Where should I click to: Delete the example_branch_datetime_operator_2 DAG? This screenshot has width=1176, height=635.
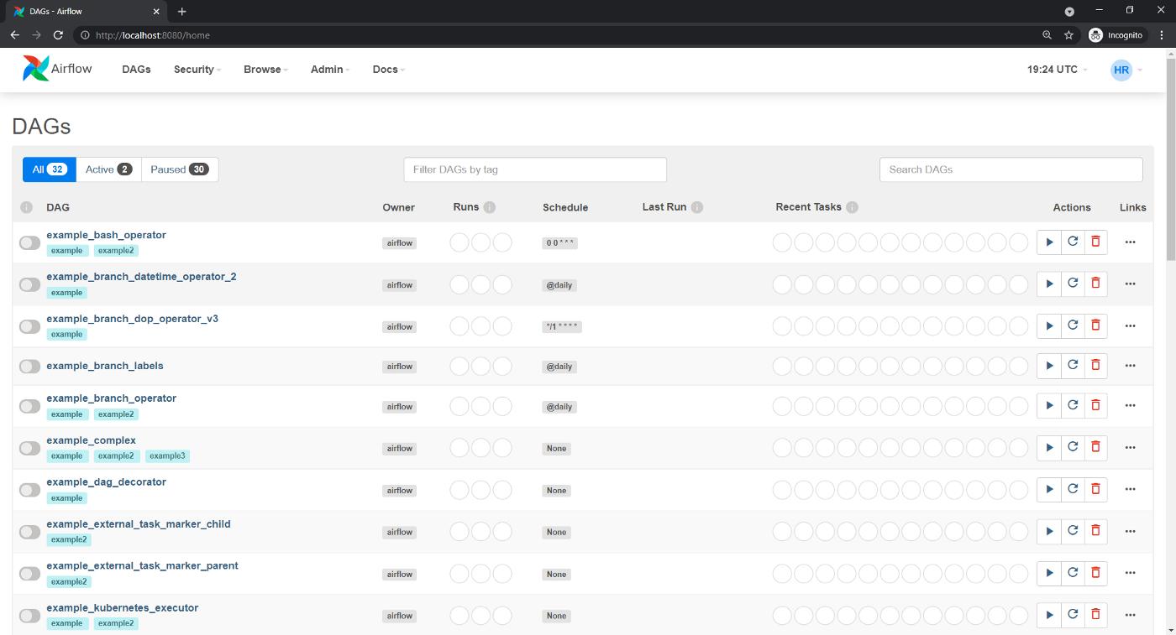pyautogui.click(x=1095, y=284)
